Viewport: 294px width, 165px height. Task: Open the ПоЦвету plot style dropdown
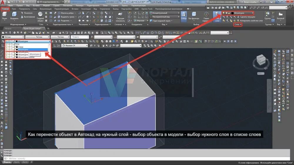coord(80,37)
